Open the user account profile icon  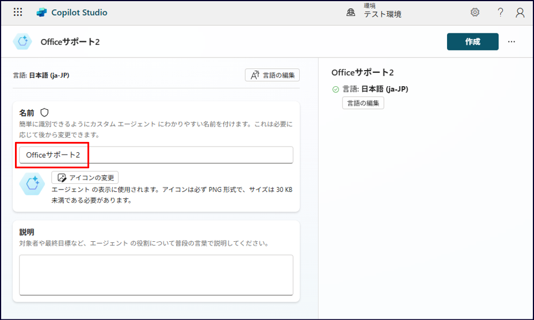(520, 13)
